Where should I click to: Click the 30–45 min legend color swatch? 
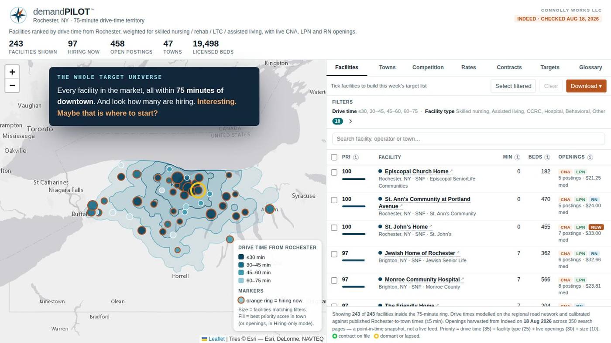point(241,265)
